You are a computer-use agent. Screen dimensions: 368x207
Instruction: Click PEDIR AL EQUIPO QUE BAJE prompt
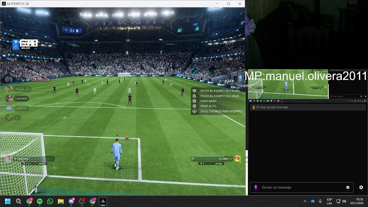(x=220, y=96)
